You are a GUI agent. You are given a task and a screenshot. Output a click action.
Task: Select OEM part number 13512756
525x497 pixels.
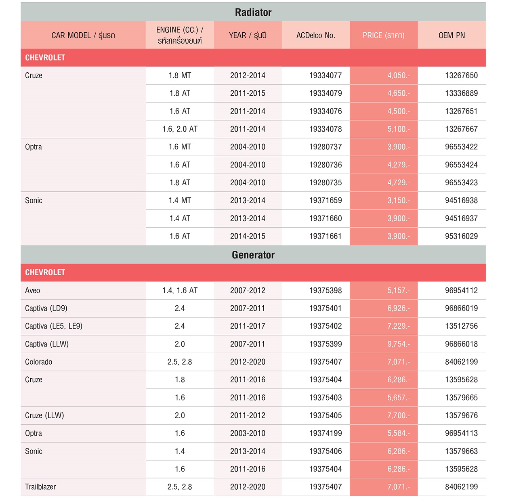tap(461, 326)
